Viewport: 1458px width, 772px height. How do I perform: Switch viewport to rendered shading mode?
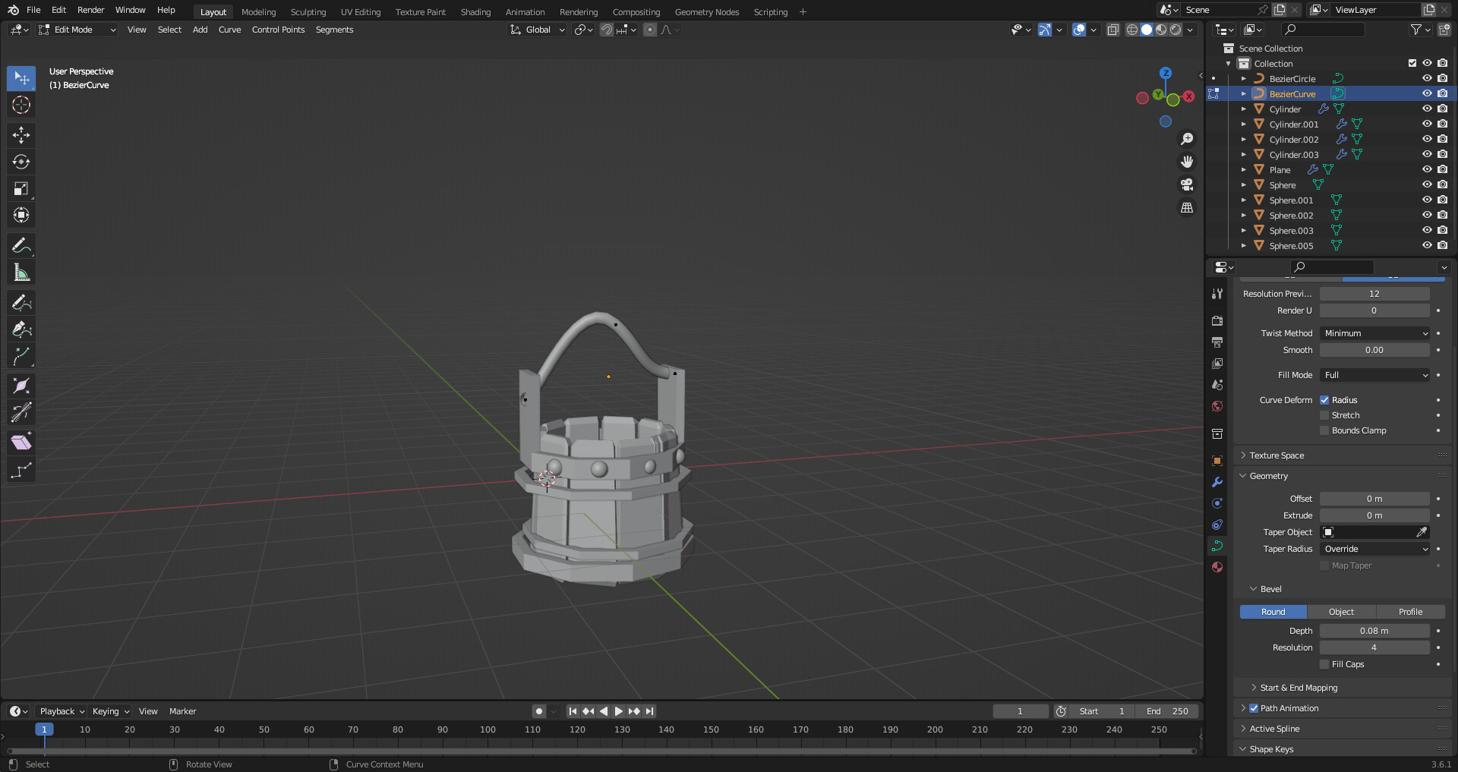[1176, 30]
